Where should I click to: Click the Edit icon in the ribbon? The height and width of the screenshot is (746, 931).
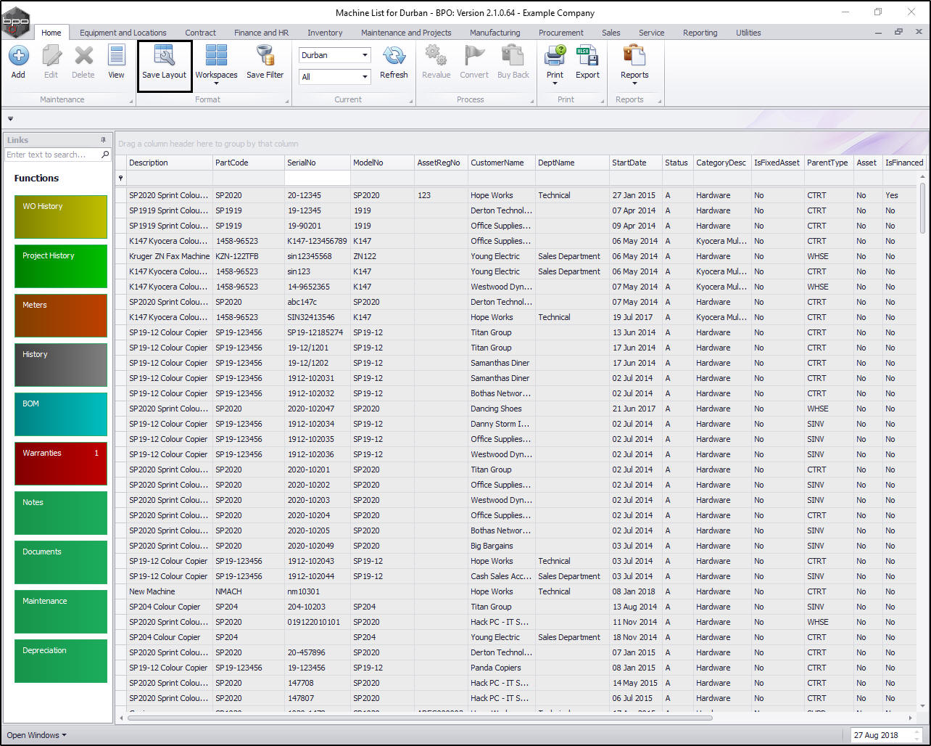click(x=51, y=55)
